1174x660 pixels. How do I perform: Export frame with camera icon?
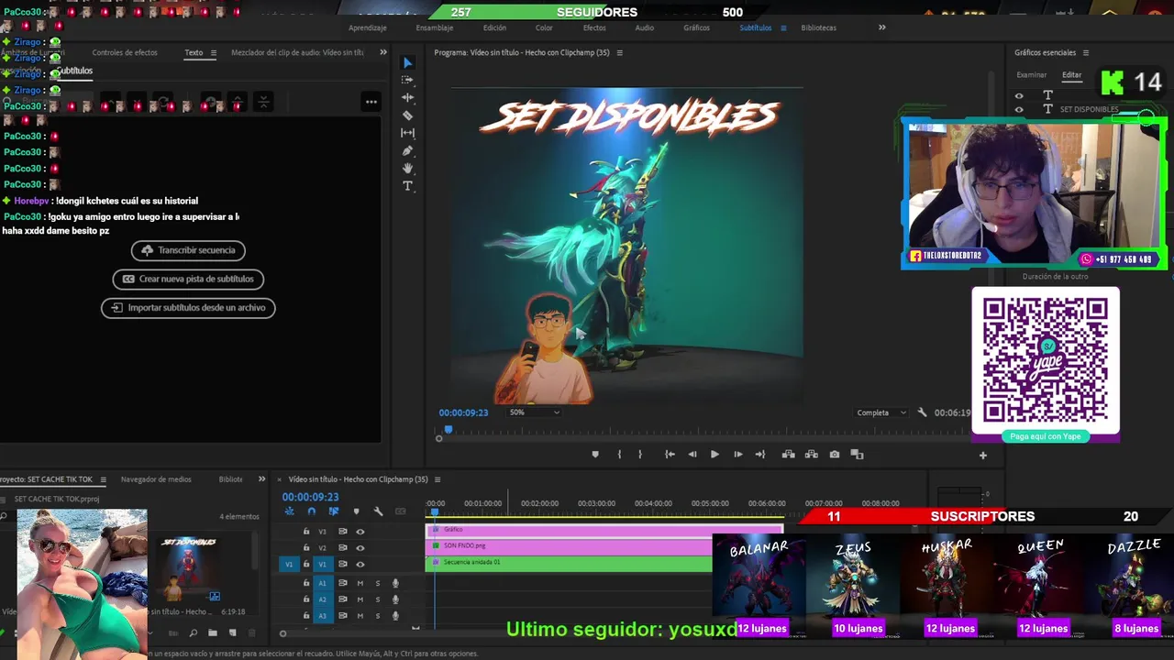click(x=835, y=455)
